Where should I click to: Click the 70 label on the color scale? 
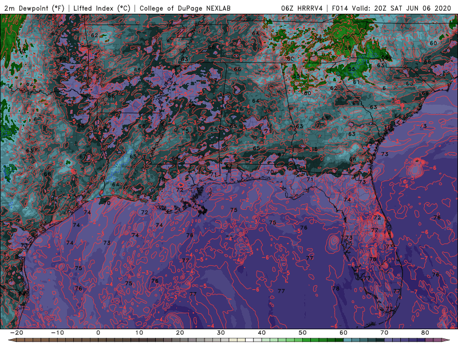click(x=384, y=333)
